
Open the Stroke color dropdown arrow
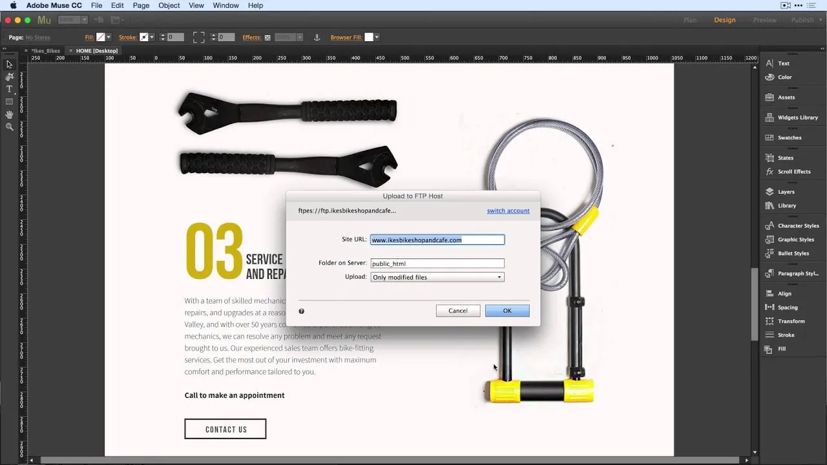152,37
